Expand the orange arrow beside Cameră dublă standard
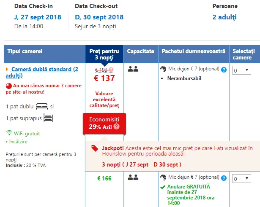This screenshot has height=207, width=260. [x=7, y=69]
